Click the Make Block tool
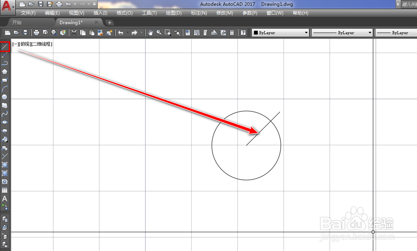Image resolution: width=417 pixels, height=251 pixels. [5, 148]
